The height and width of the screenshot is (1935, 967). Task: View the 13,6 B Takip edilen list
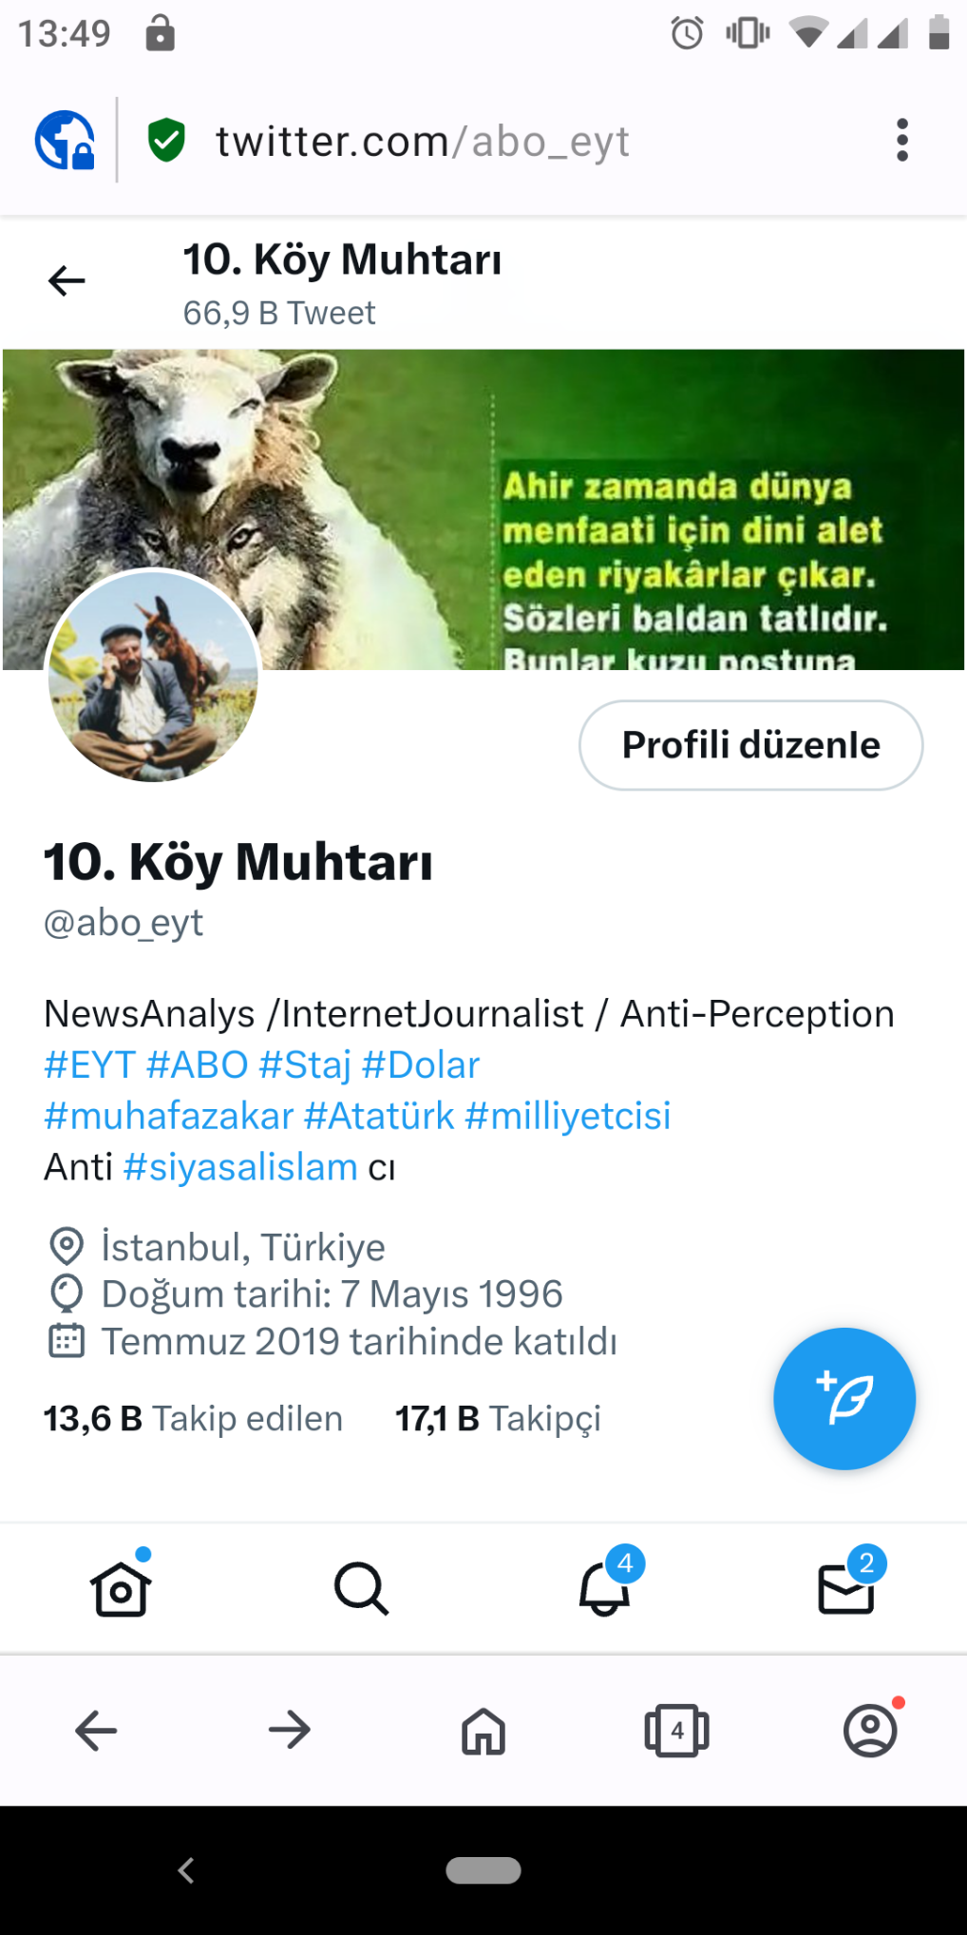coord(193,1418)
